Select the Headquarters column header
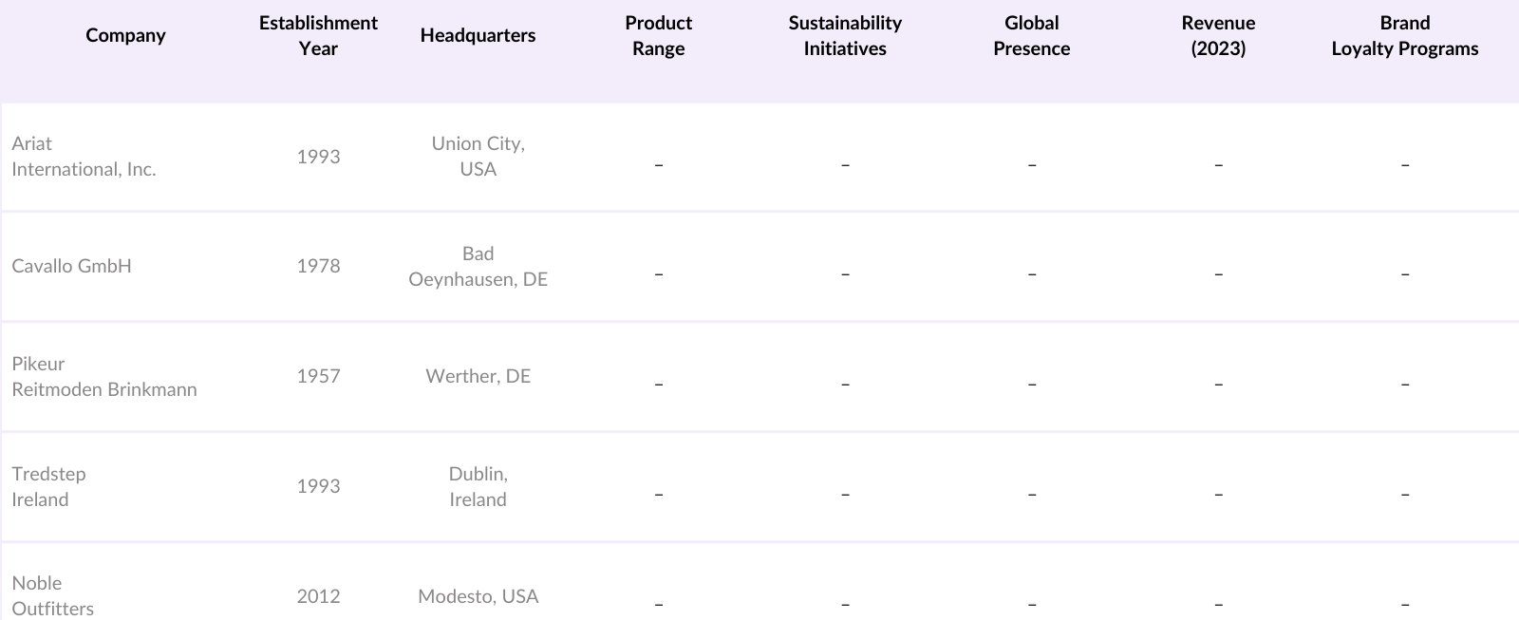Viewport: 1519px width, 620px height. [478, 35]
